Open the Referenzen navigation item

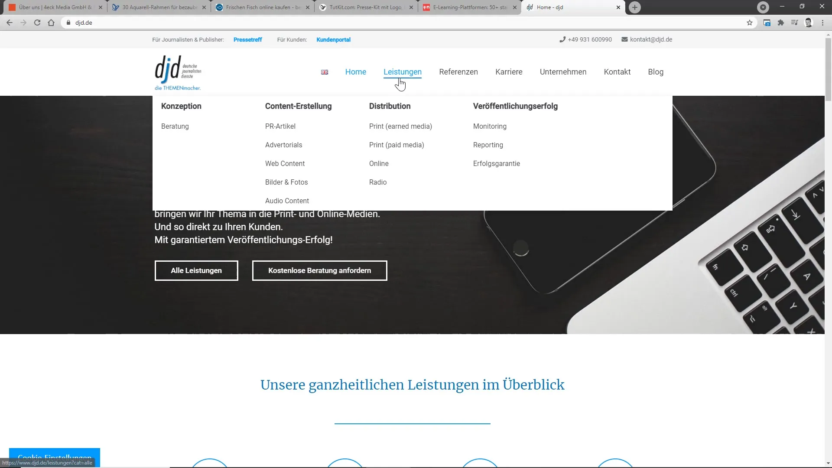point(458,72)
